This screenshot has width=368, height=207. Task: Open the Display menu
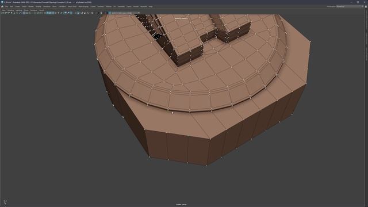coord(39,6)
